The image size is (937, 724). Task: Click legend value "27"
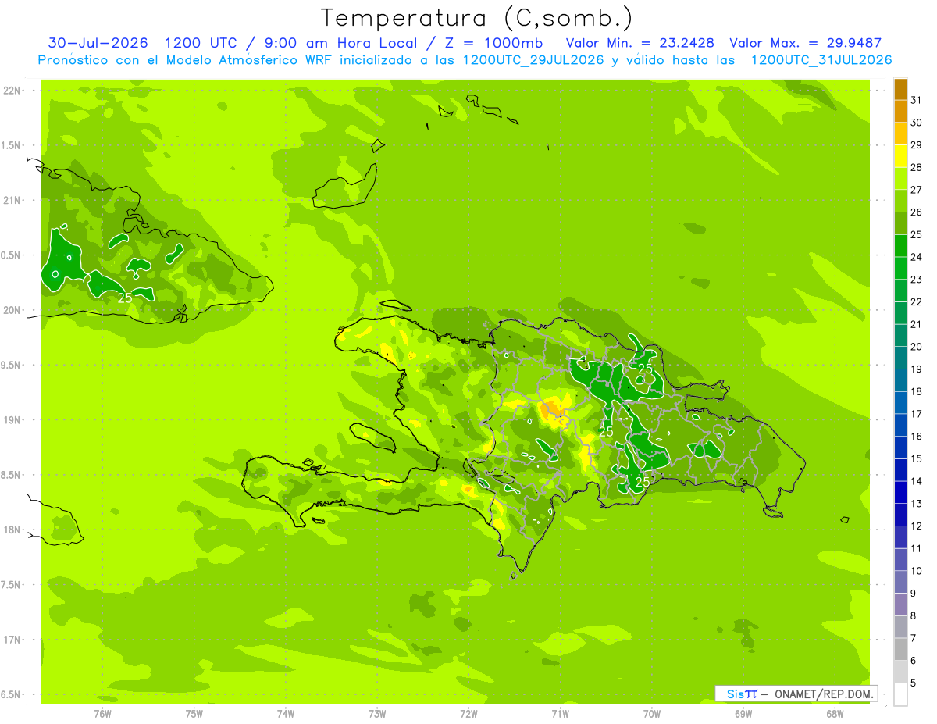coord(916,190)
